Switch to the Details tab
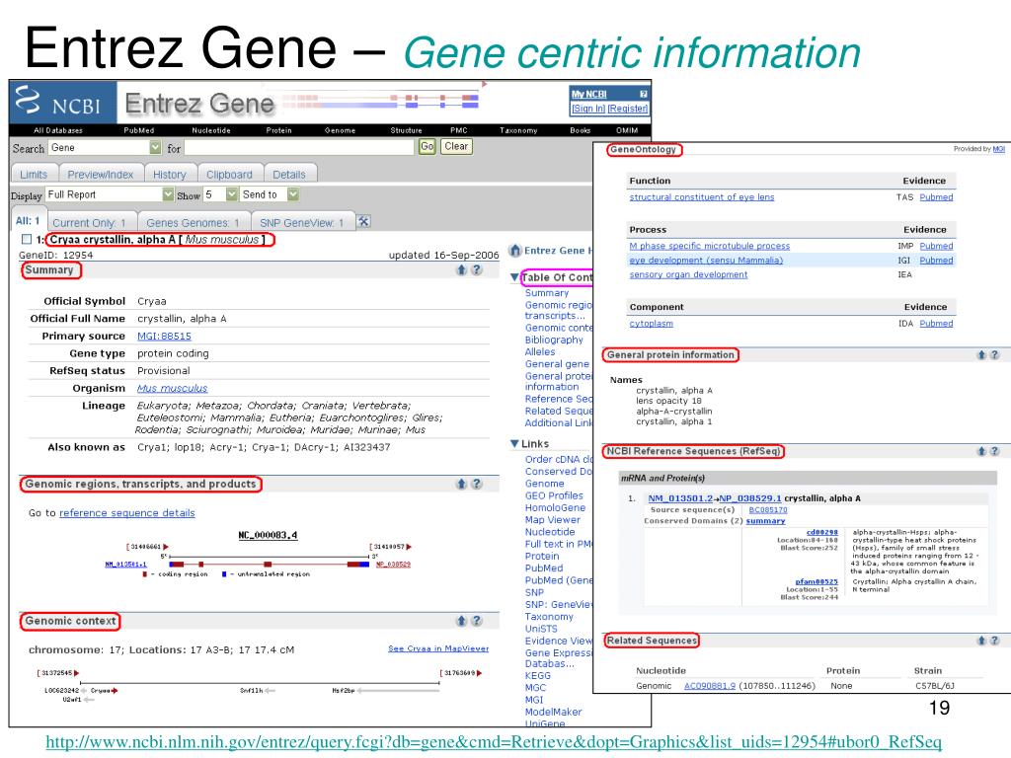Image resolution: width=1011 pixels, height=758 pixels. coord(289,174)
